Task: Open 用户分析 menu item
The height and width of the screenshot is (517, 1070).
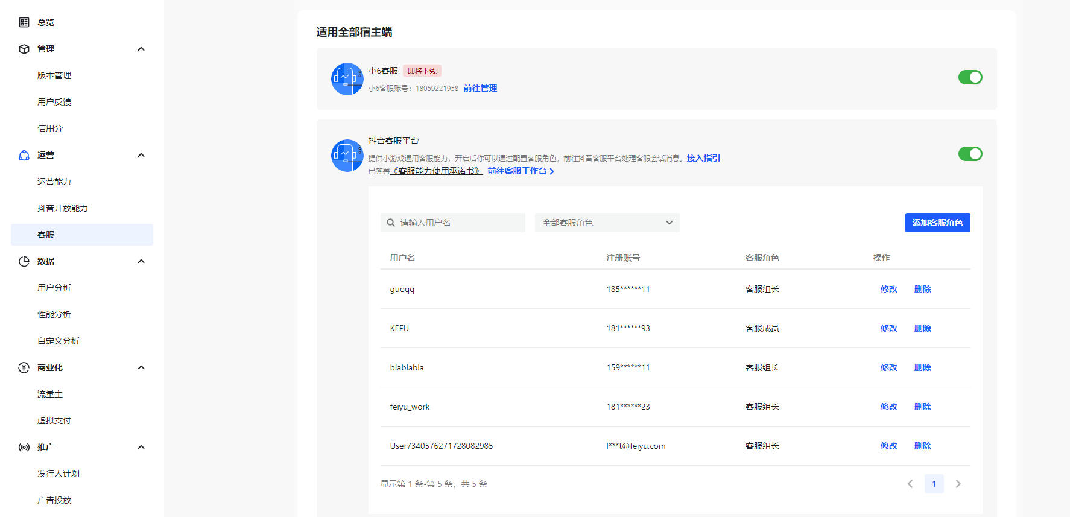Action: [54, 288]
